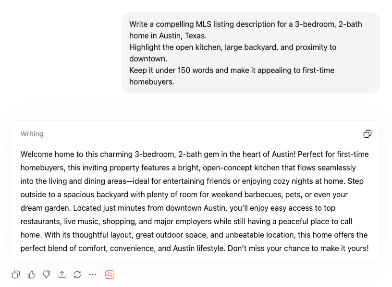392x287 pixels.
Task: Click the user prompt message bubble
Action: tap(250, 53)
